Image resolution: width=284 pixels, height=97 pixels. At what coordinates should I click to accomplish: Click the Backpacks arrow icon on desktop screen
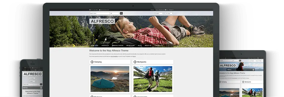pos(135,62)
